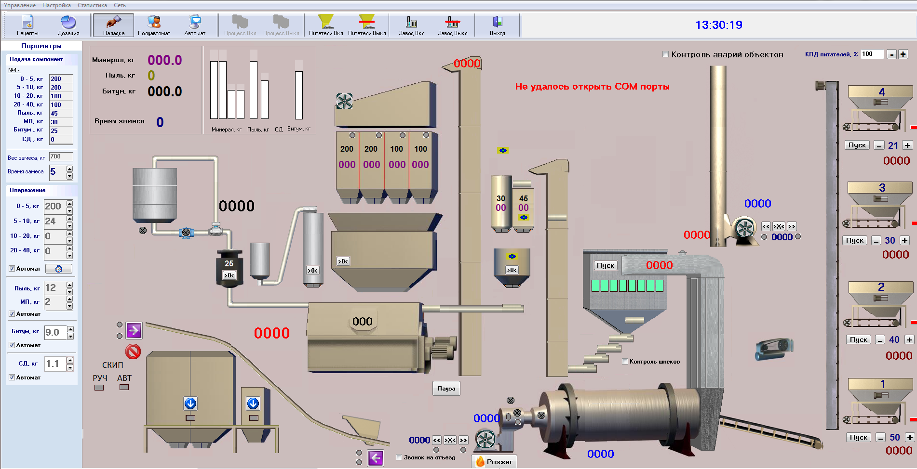This screenshot has width=917, height=469.
Task: Increase Время замеса with up arrow
Action: pos(70,169)
